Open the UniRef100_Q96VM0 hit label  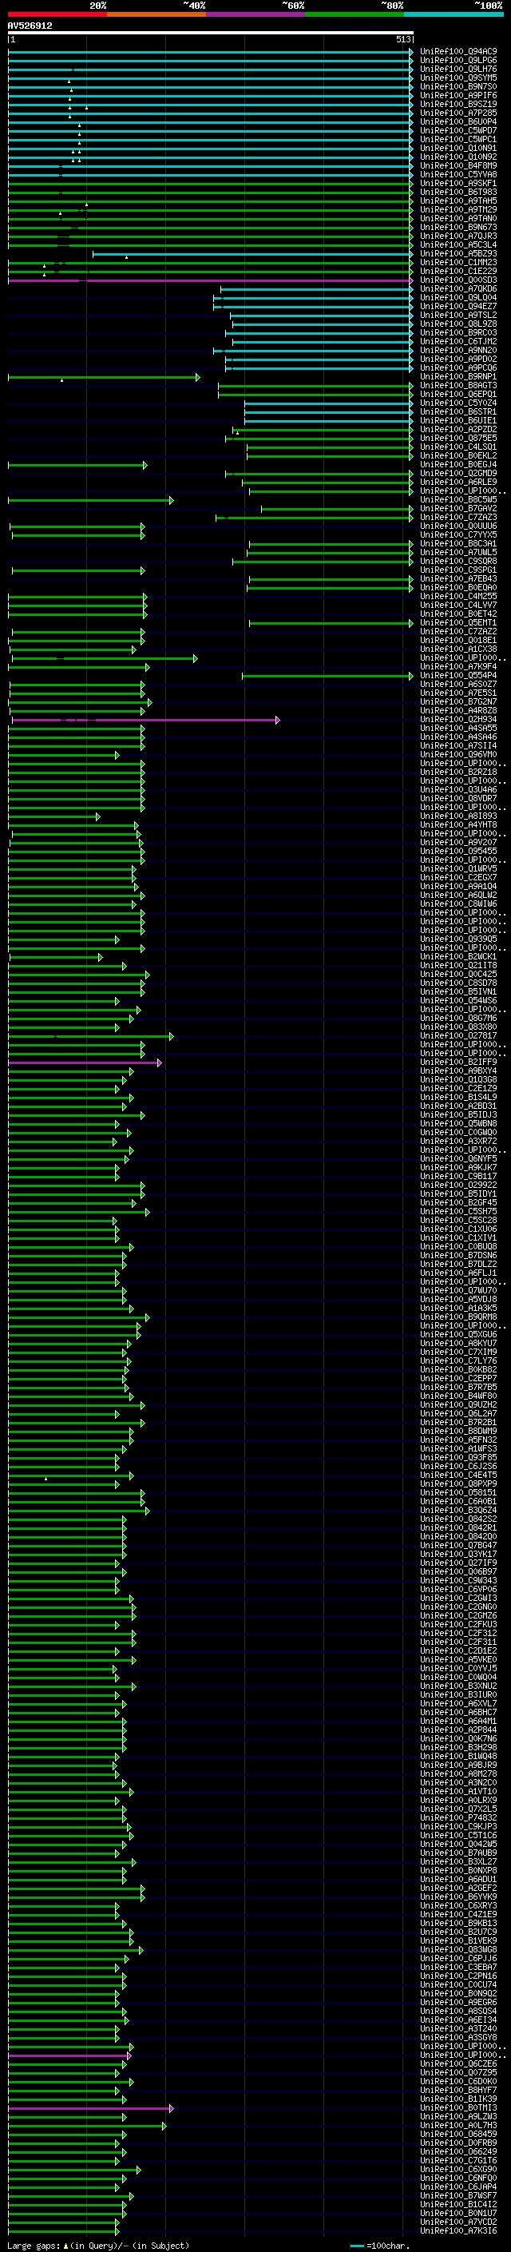[x=458, y=754]
